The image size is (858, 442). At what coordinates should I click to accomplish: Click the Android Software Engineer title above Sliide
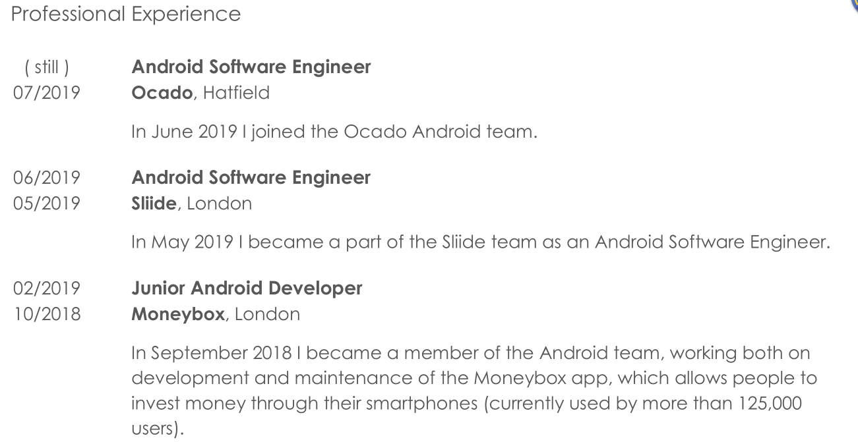coord(251,178)
